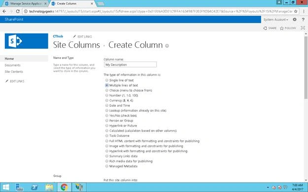Go back with browser back arrow
Screen dimensions: 308x192
4,11
